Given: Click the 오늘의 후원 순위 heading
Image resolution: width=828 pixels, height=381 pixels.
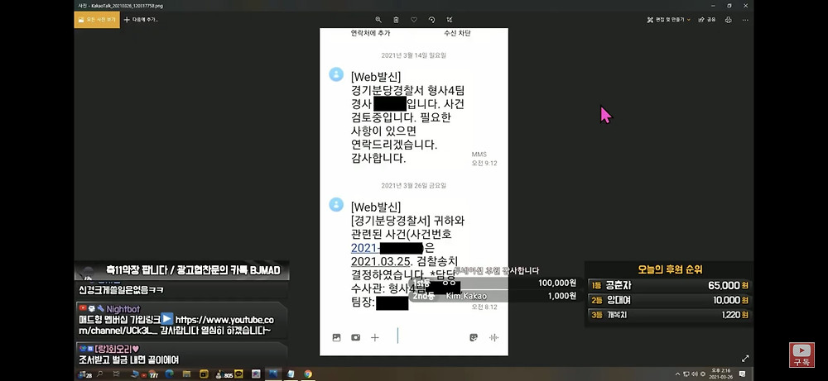Looking at the screenshot, I should 670,269.
